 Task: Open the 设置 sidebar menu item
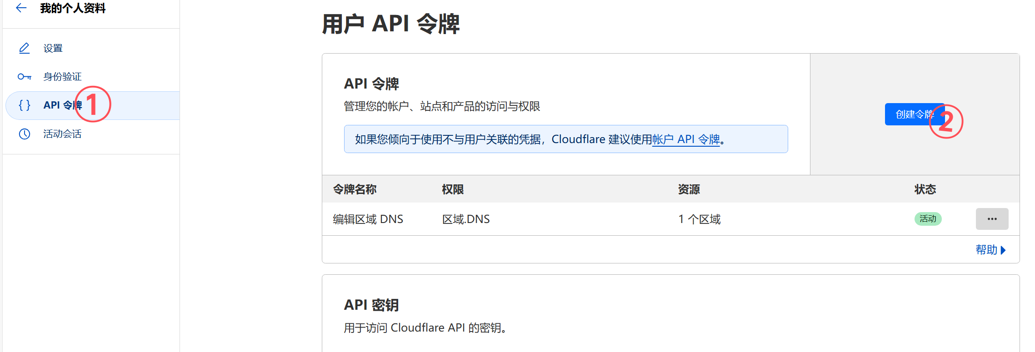click(53, 48)
